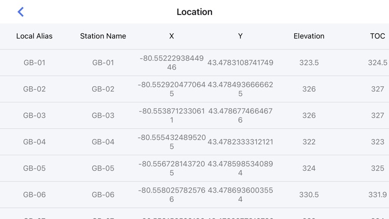The width and height of the screenshot is (389, 219).
Task: Select the Elevation column header
Action: (309, 36)
